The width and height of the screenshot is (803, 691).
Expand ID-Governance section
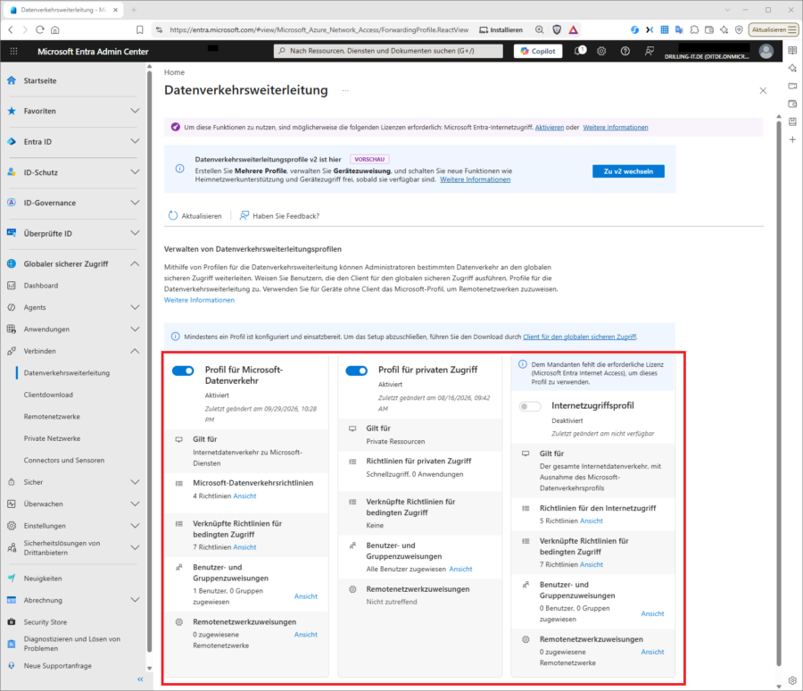pyautogui.click(x=135, y=203)
